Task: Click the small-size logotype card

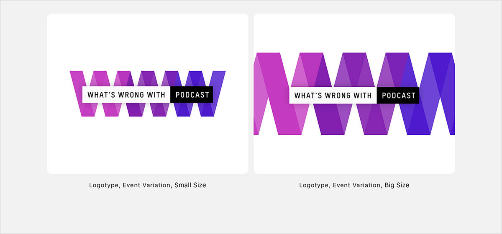Action: pos(148,93)
